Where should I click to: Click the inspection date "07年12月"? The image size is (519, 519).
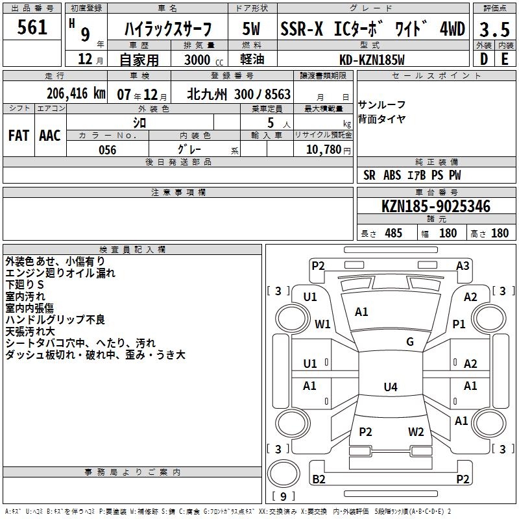click(142, 95)
